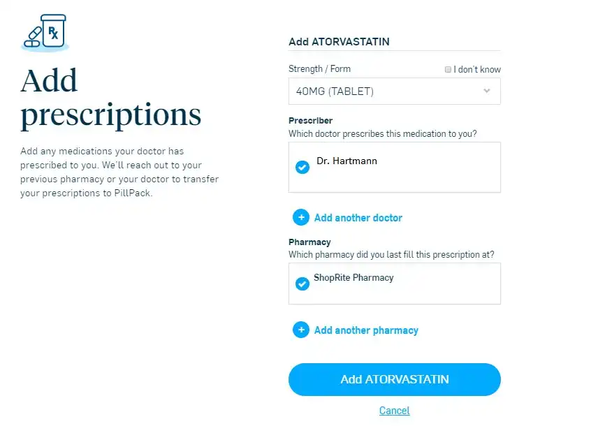Cancel adding this prescription
This screenshot has height=433, width=598.
394,411
